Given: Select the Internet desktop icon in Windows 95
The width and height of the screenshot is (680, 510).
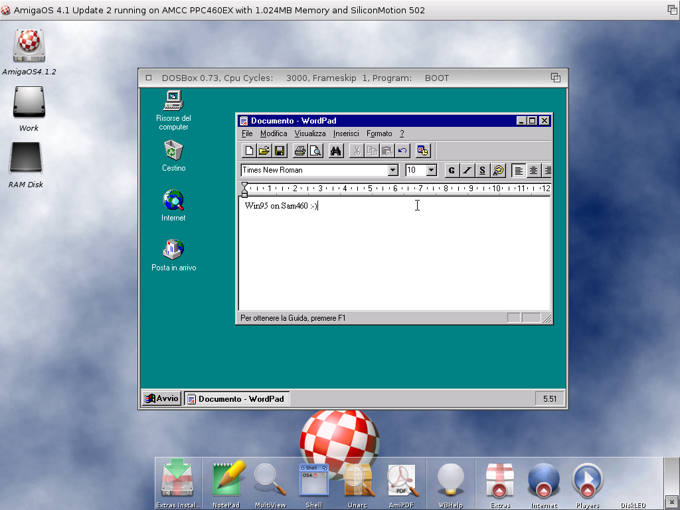Looking at the screenshot, I should [173, 206].
